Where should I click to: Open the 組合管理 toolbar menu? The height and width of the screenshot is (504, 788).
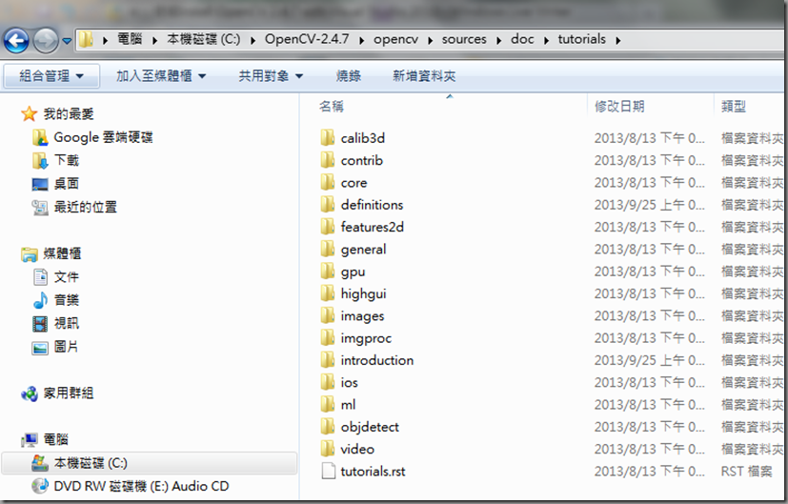(51, 76)
